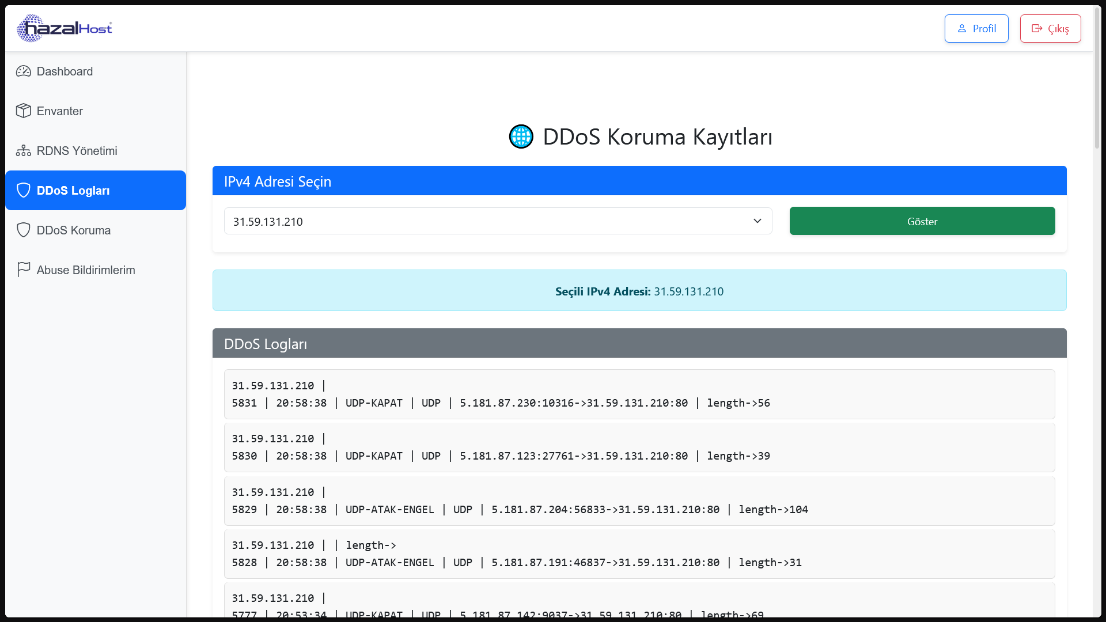
Task: Click the length->56 value
Action: coord(738,403)
